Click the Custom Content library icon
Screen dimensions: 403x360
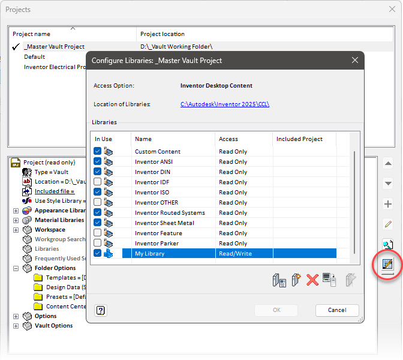tap(108, 151)
